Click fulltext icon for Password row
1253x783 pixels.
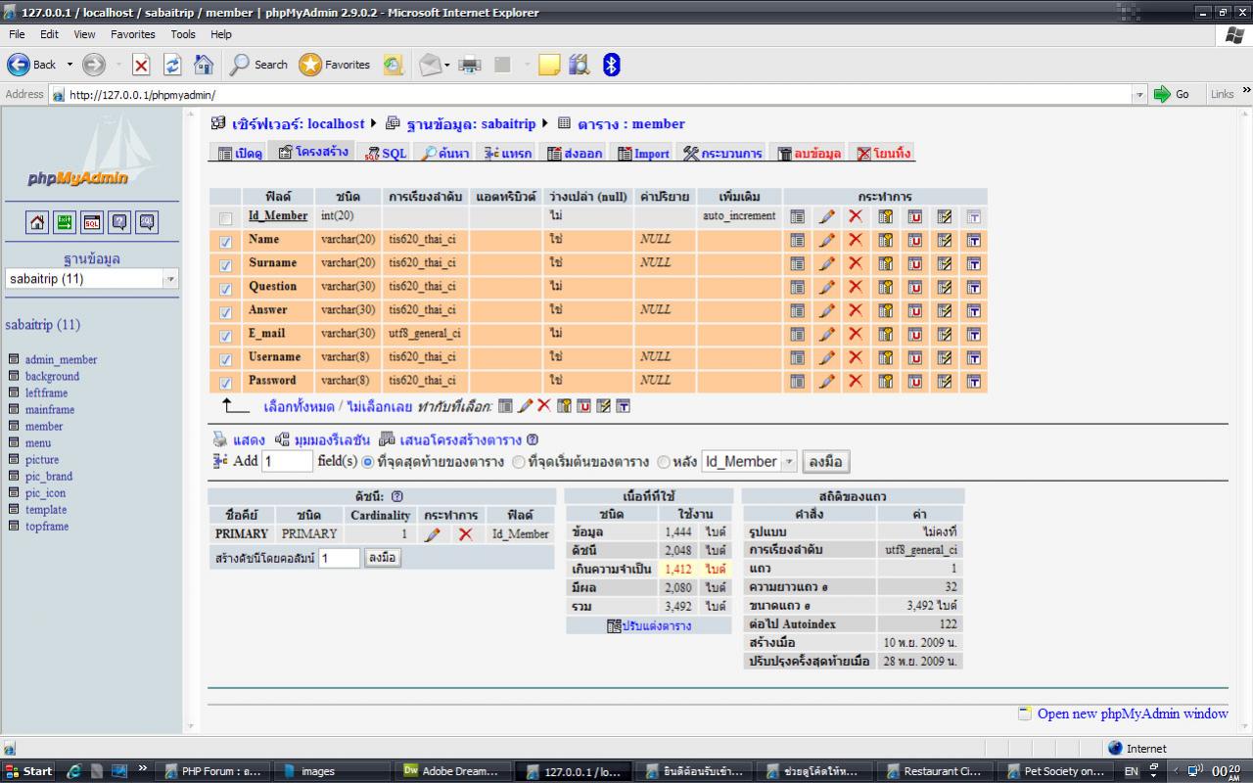[974, 381]
